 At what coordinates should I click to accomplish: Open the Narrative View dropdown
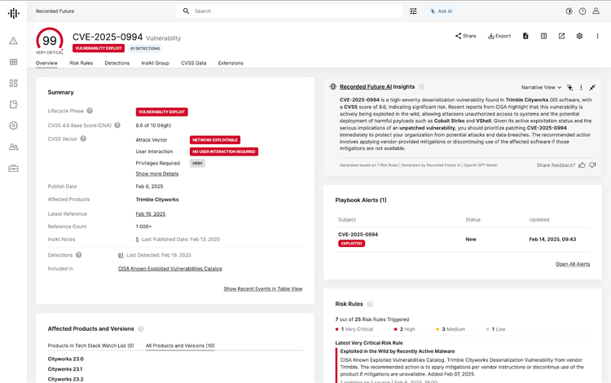pos(541,87)
